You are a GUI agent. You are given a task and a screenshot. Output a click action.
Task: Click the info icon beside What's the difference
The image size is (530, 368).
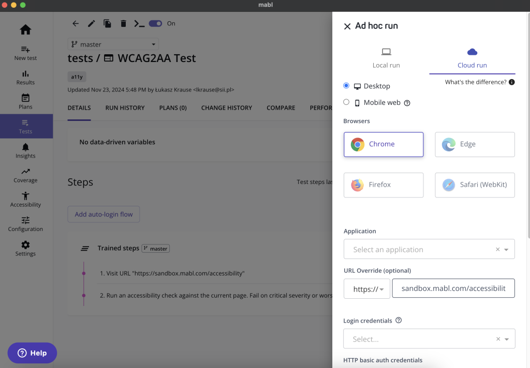[x=512, y=82]
